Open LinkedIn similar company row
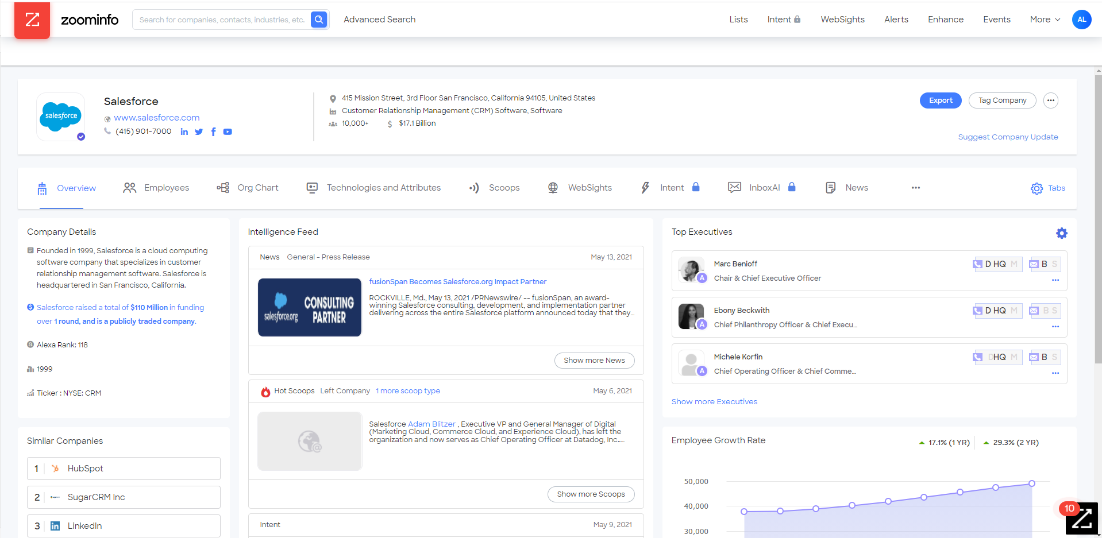The height and width of the screenshot is (538, 1102). click(x=124, y=526)
